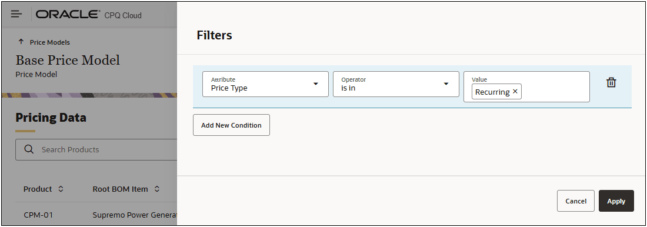Sort by Root BOM Item arrows
The image size is (647, 227).
tap(157, 189)
